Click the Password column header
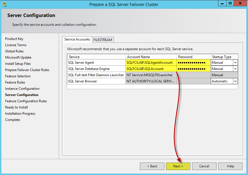The image size is (248, 175). tap(194, 57)
